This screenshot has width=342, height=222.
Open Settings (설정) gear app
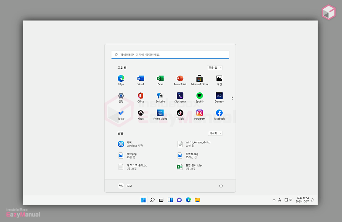pos(121,98)
